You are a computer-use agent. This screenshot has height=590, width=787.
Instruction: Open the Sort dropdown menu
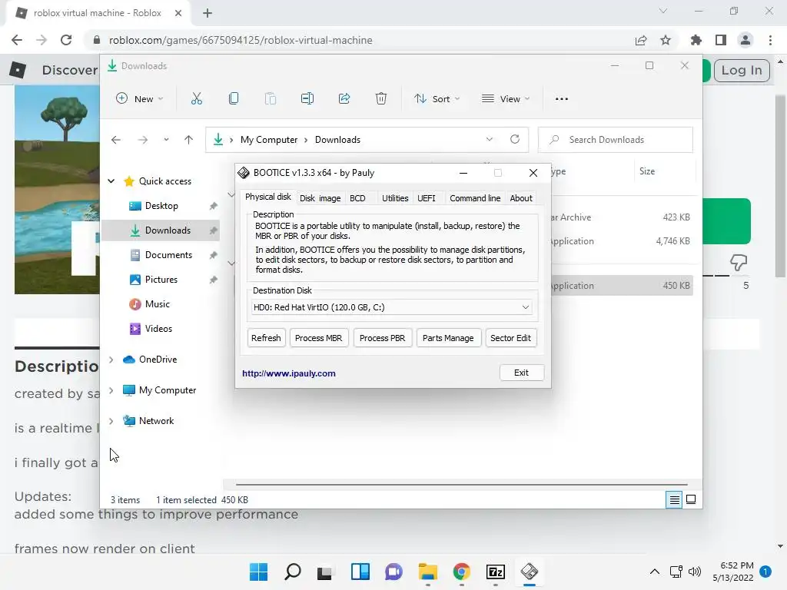click(437, 99)
